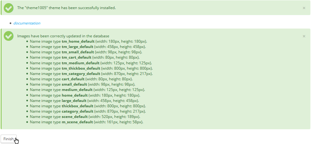Click the green checkmark icon beside images updated message
The image size is (311, 144).
pyautogui.click(x=8, y=36)
